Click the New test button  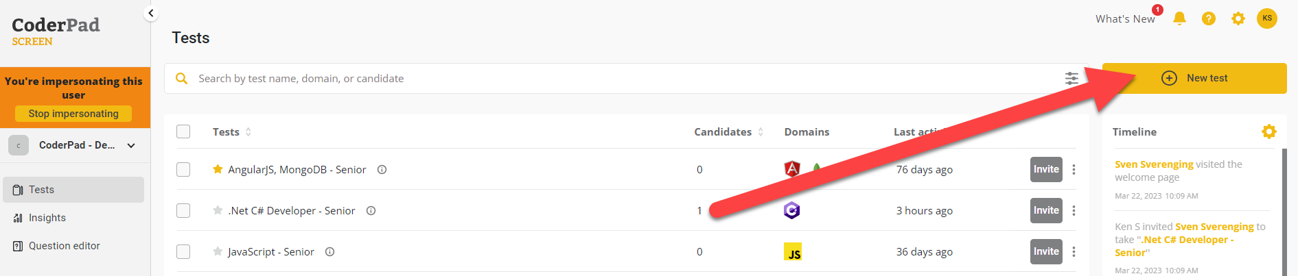point(1194,78)
